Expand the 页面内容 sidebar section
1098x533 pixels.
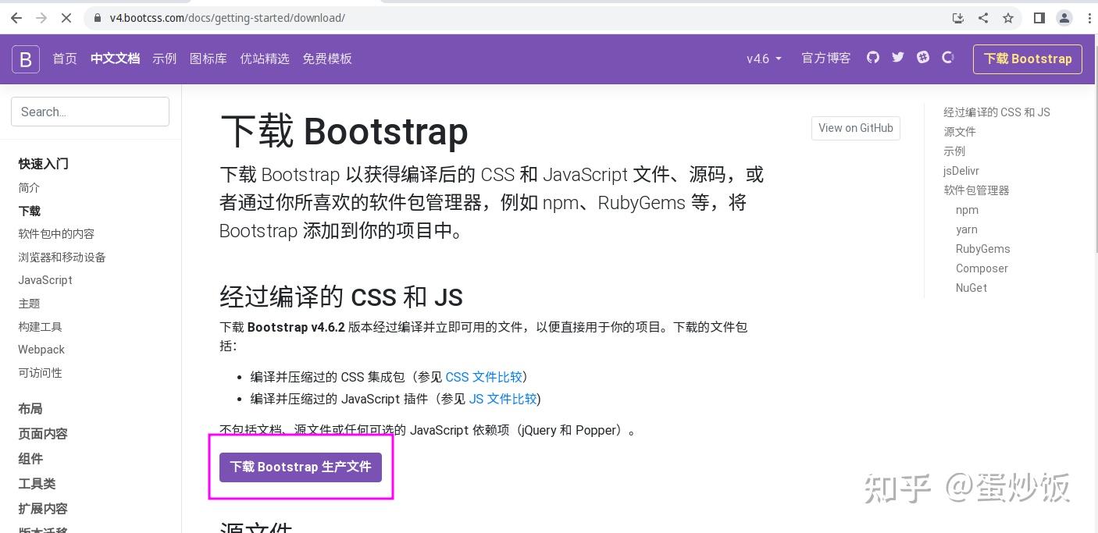(43, 434)
